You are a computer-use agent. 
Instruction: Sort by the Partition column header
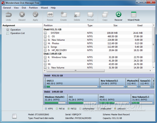(x=56, y=25)
